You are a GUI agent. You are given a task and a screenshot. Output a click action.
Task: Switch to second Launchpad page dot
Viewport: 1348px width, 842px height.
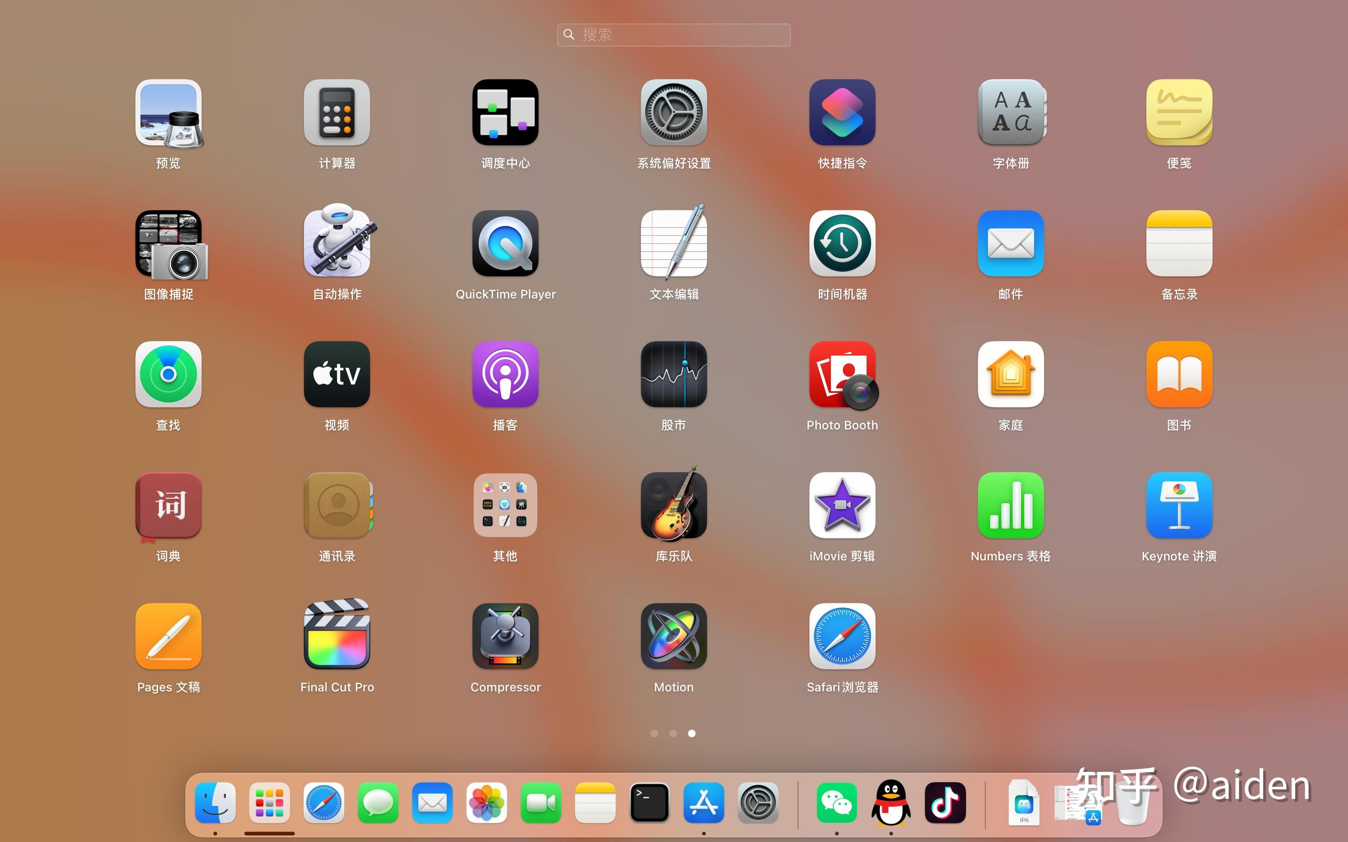673,733
